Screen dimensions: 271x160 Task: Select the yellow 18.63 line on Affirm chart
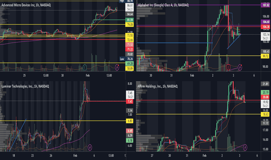198,114
